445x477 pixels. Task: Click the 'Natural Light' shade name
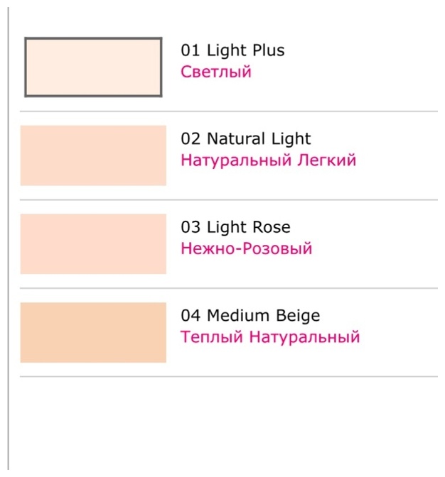(x=259, y=139)
